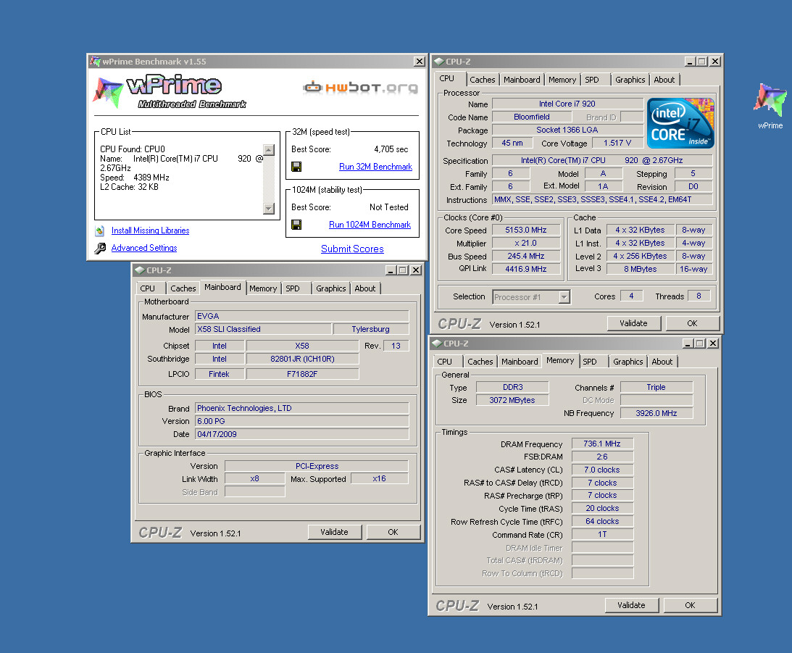Click the CAS# Latency value 7.0 clocks

(x=602, y=470)
